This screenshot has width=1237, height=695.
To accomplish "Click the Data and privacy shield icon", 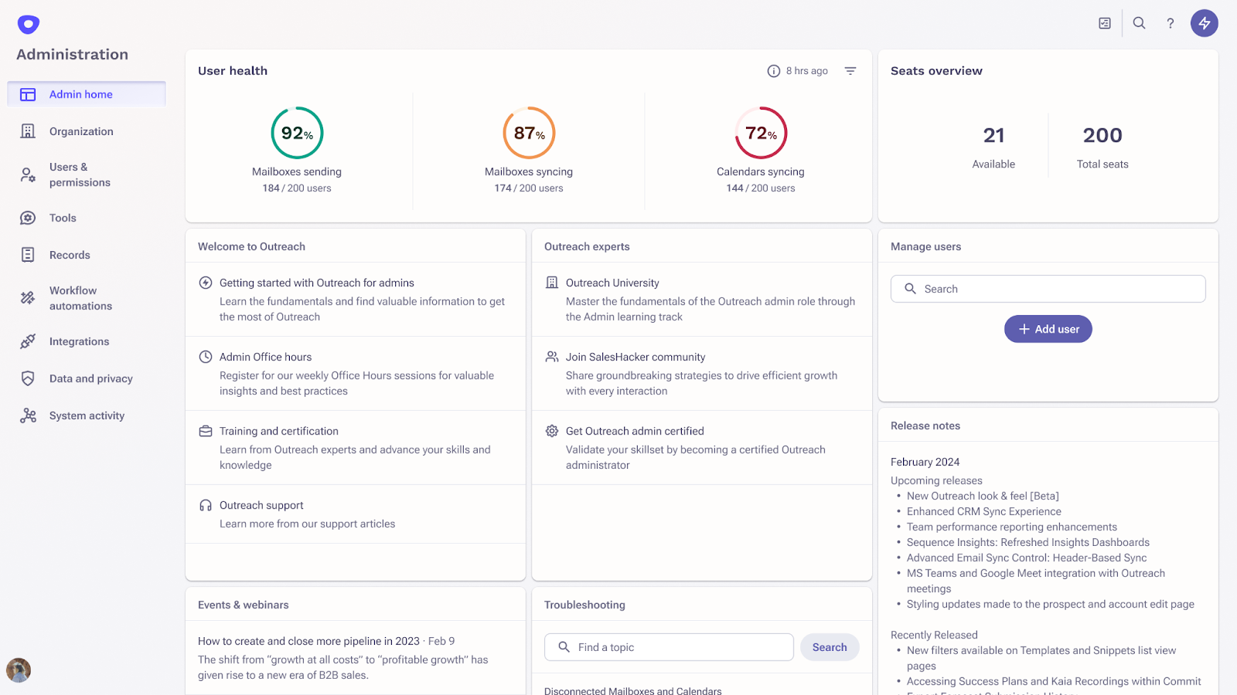I will [x=28, y=378].
